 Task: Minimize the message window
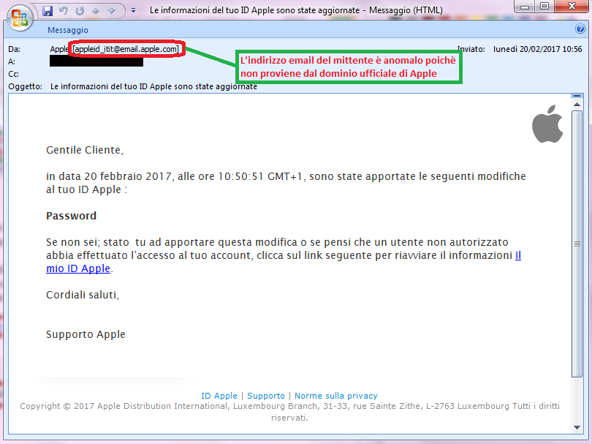525,7
